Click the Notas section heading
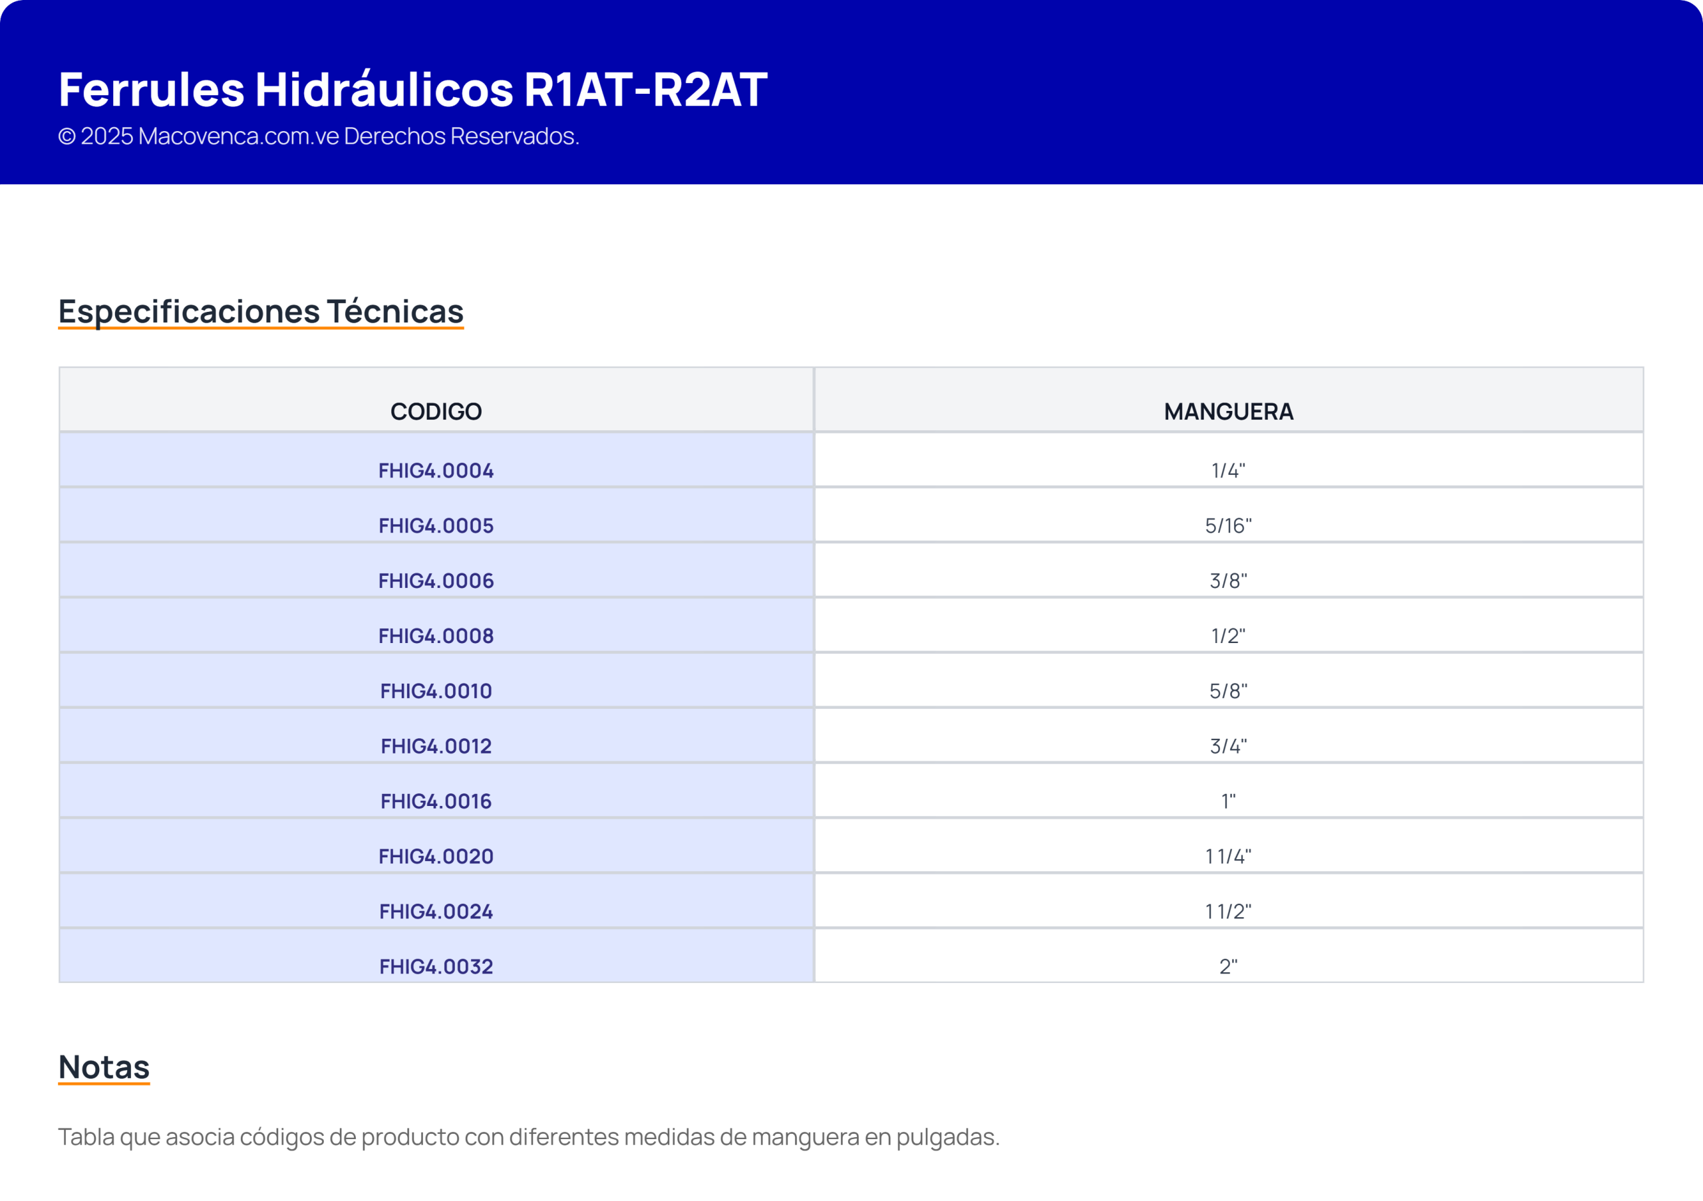Image resolution: width=1703 pixels, height=1201 pixels. [x=104, y=1067]
